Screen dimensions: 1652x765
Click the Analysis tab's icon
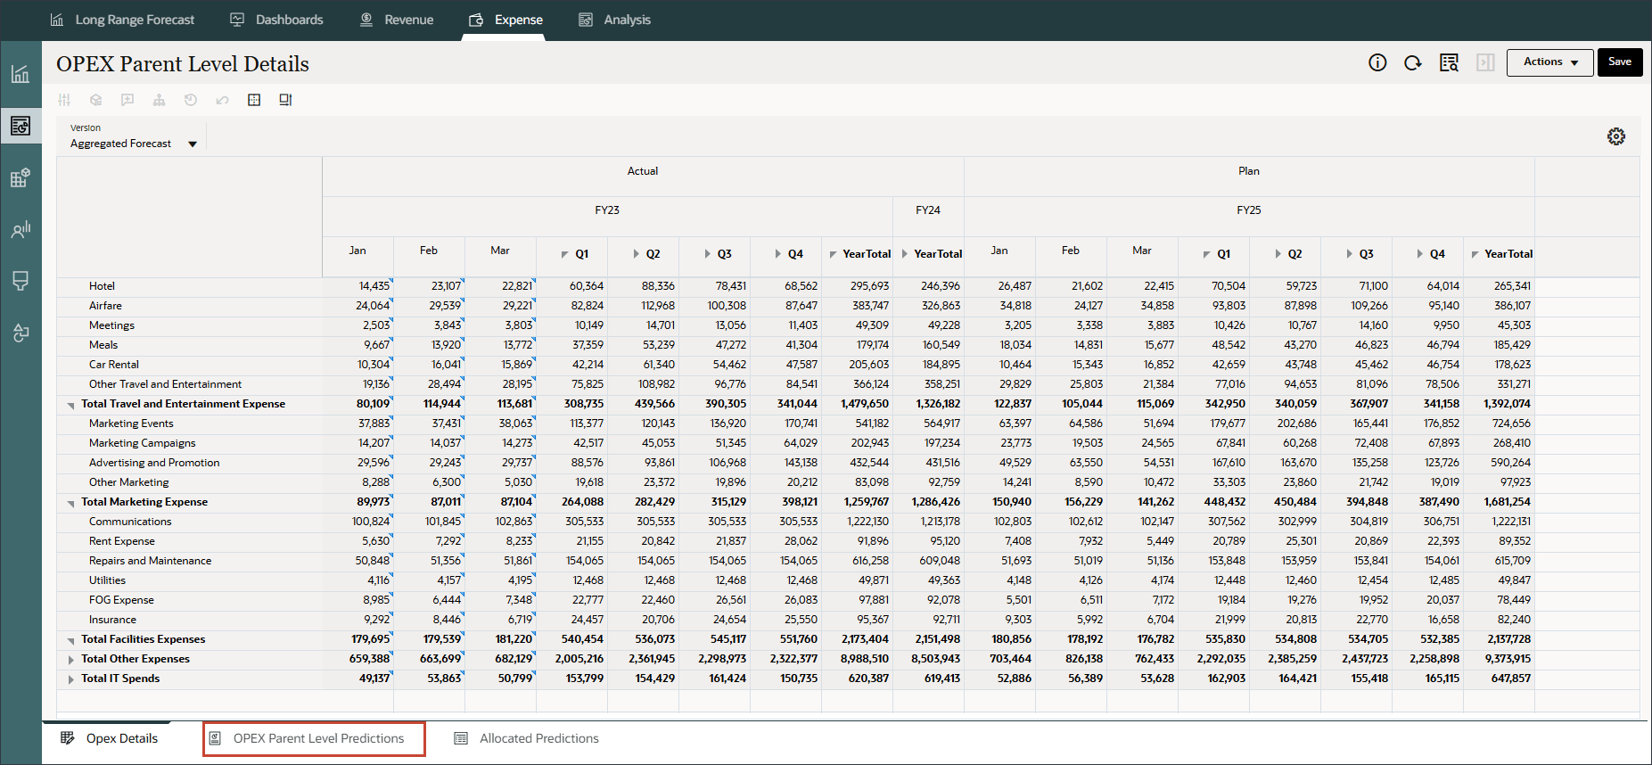pyautogui.click(x=586, y=20)
